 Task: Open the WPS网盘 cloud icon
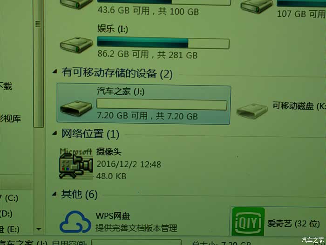click(75, 222)
